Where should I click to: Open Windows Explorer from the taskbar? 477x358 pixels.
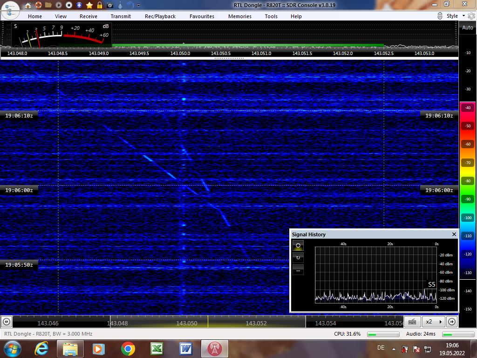pos(70,349)
